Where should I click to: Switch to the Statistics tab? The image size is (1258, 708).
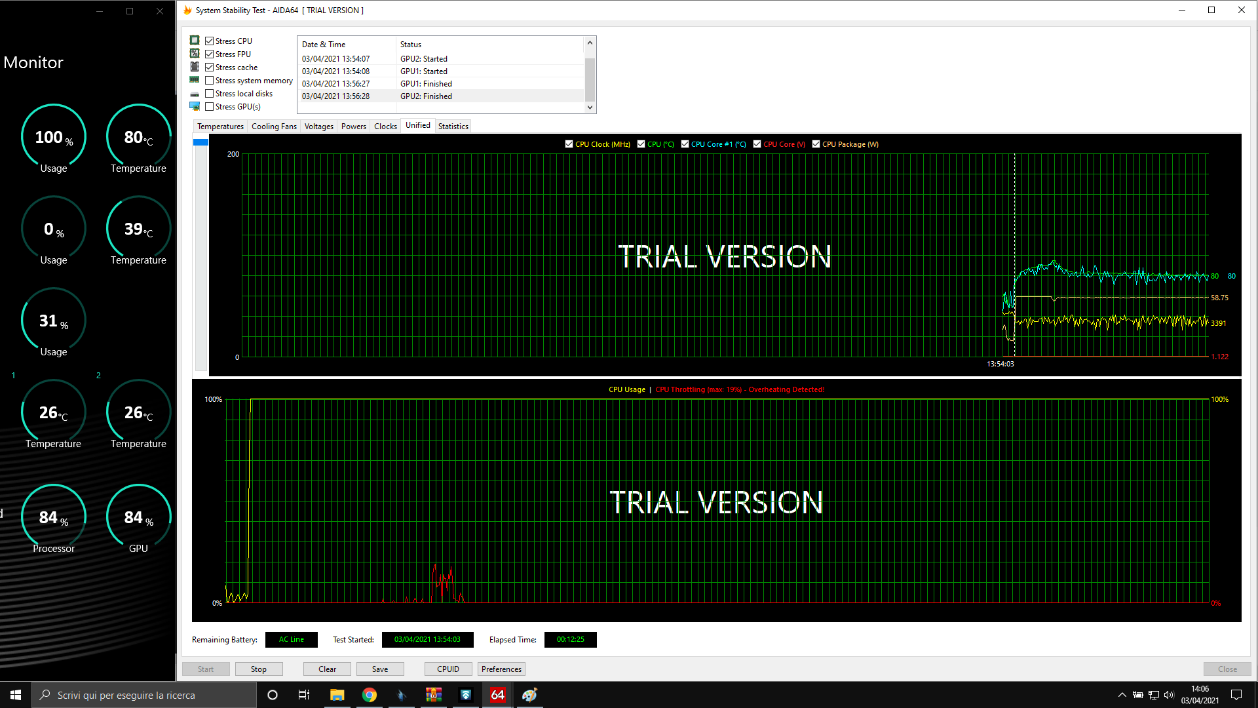pyautogui.click(x=453, y=126)
